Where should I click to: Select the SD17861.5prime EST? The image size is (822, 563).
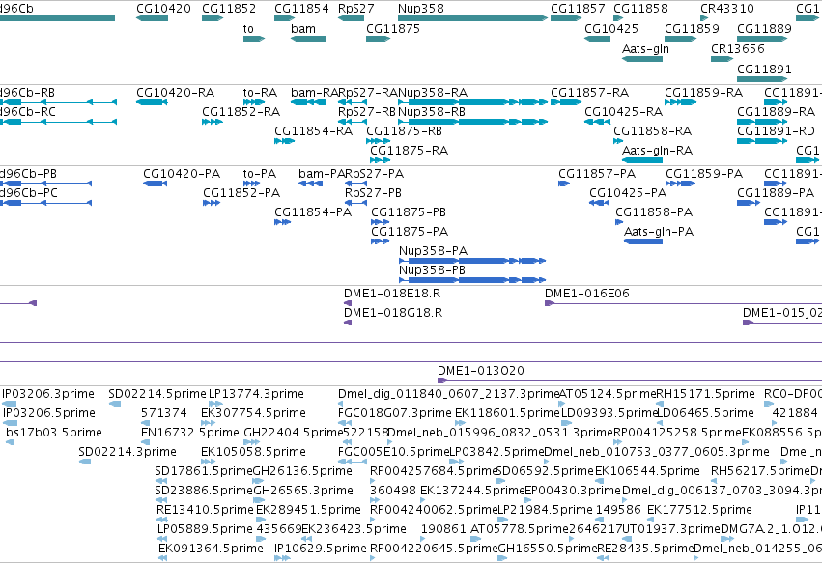pyautogui.click(x=161, y=481)
